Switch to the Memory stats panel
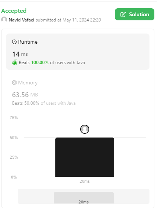 tap(78, 92)
